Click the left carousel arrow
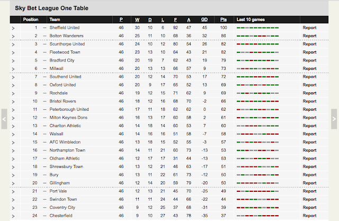339x221 pixels. 4,119
